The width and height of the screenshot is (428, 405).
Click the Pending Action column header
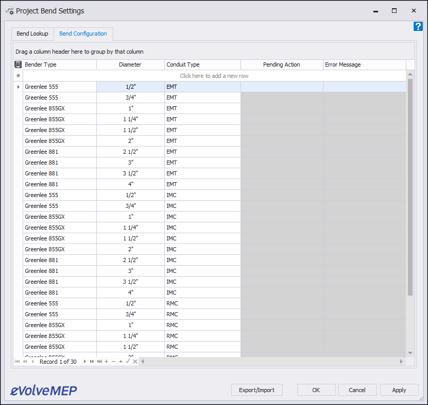tap(282, 64)
